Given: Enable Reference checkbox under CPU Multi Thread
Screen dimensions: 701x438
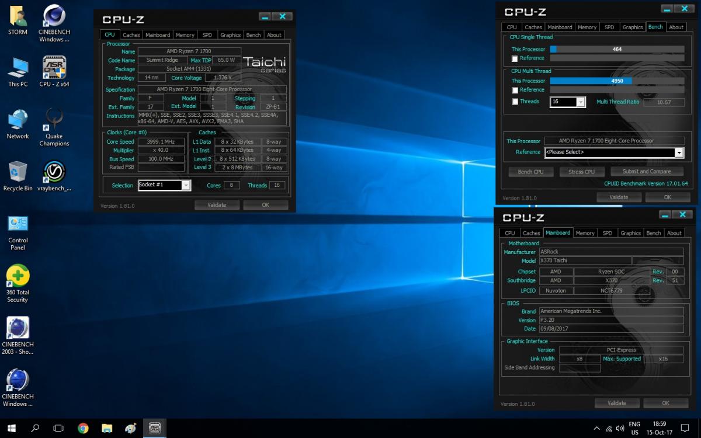Looking at the screenshot, I should [515, 90].
